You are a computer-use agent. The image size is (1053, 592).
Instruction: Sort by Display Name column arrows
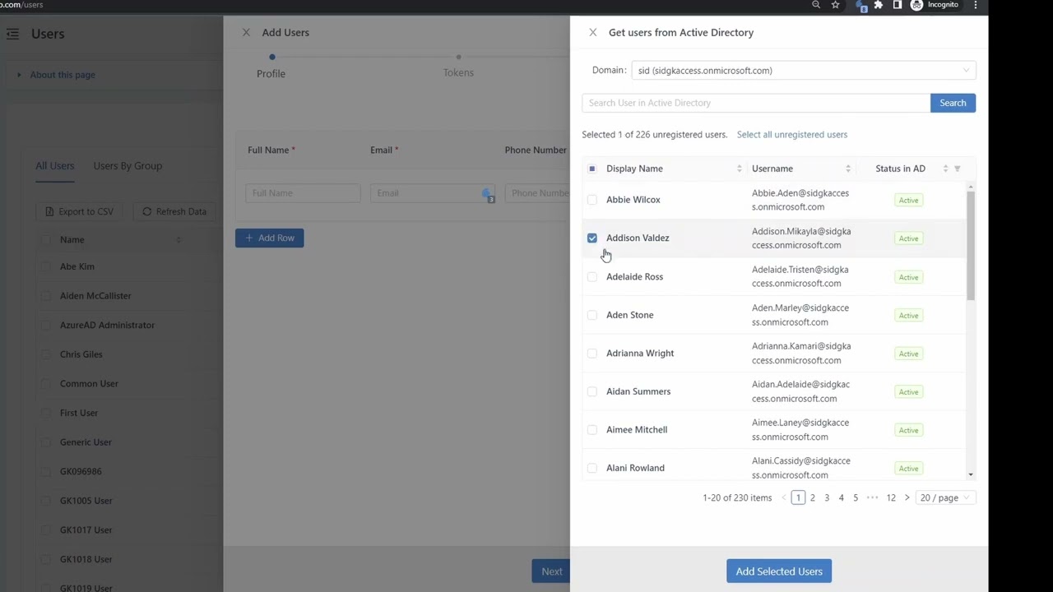739,169
